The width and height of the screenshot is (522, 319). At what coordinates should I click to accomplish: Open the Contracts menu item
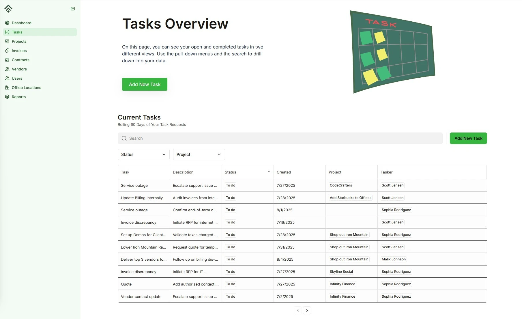[x=20, y=60]
